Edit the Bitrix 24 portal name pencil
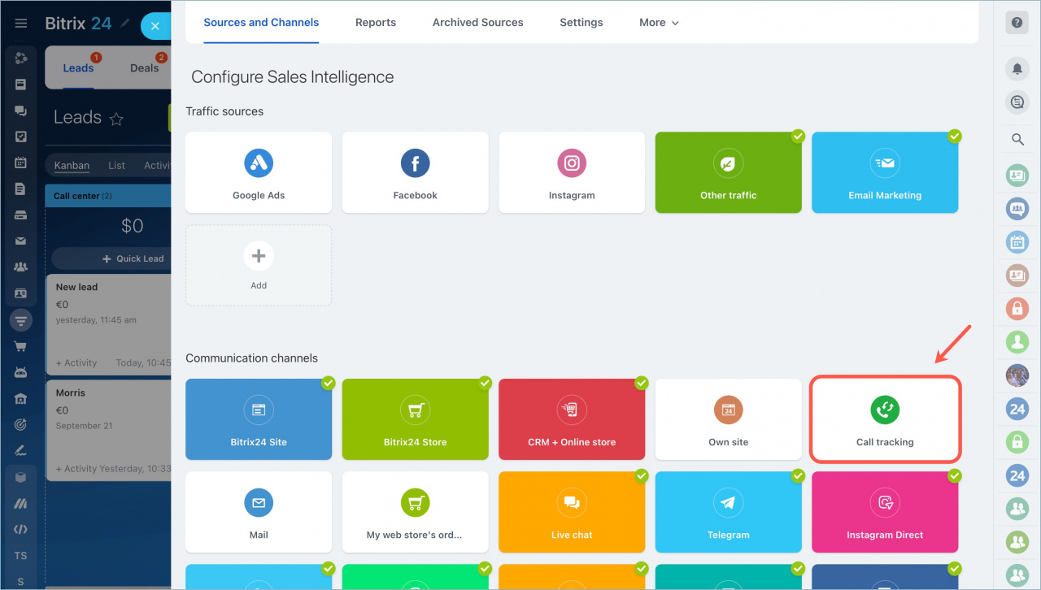The width and height of the screenshot is (1041, 590). pyautogui.click(x=124, y=24)
